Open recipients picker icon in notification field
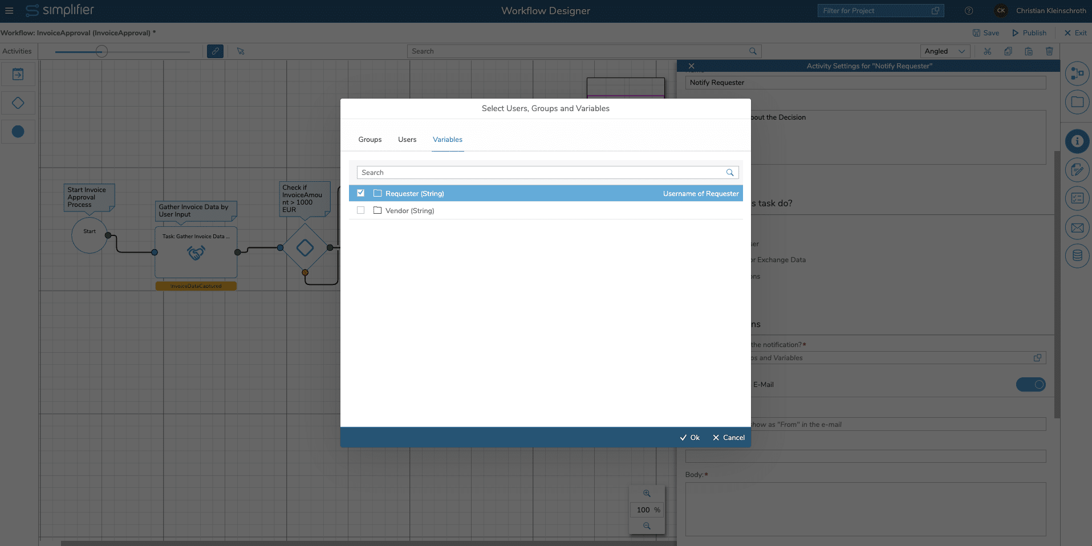 click(x=1037, y=358)
